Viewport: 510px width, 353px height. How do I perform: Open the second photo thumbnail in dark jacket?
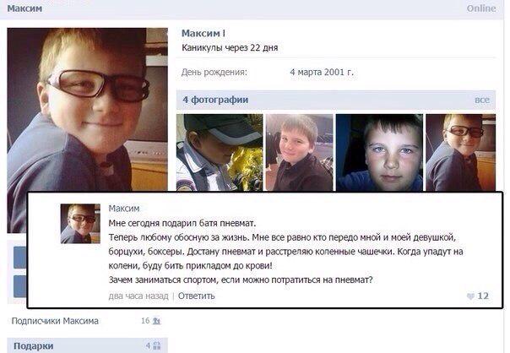click(x=299, y=152)
